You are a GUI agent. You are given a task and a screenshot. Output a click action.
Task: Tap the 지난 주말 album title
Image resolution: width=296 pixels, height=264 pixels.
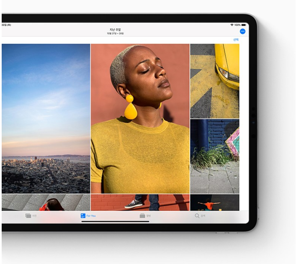click(x=115, y=30)
